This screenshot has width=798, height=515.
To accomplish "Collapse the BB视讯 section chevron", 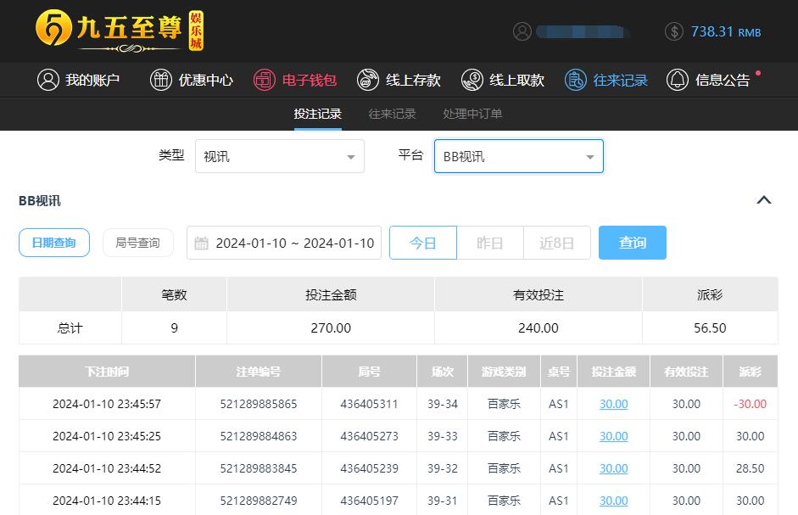I will (x=763, y=200).
